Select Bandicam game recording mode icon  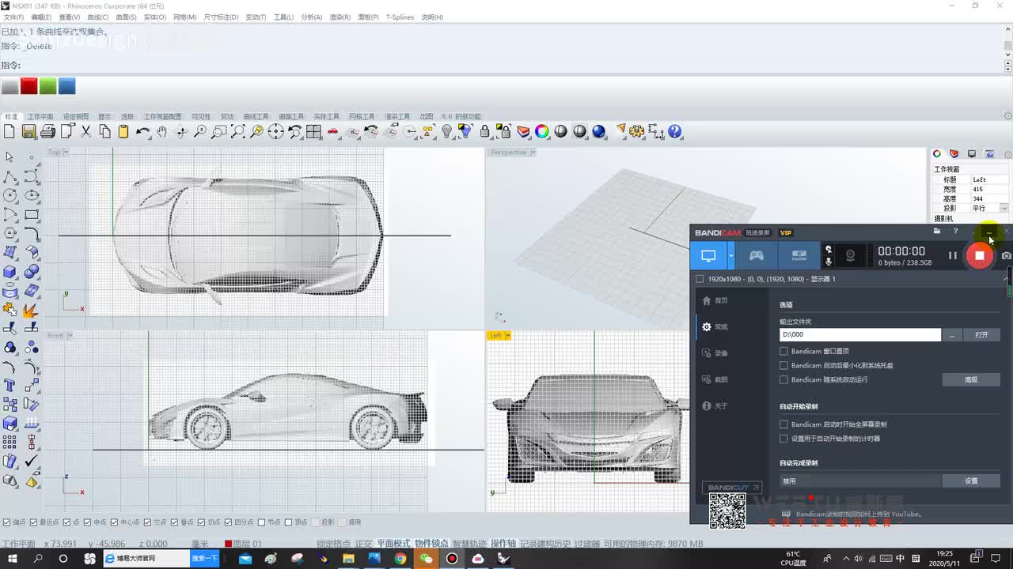[x=757, y=255]
